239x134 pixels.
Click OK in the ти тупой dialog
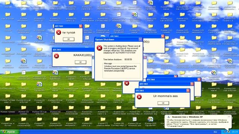69,39
